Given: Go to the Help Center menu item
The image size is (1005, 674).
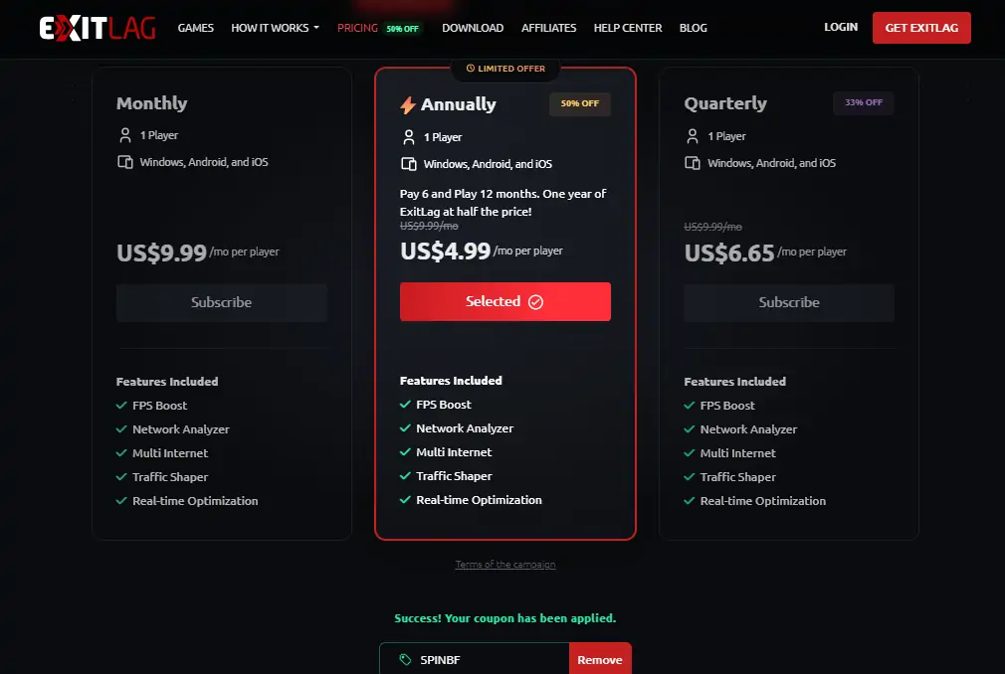Looking at the screenshot, I should click(627, 27).
